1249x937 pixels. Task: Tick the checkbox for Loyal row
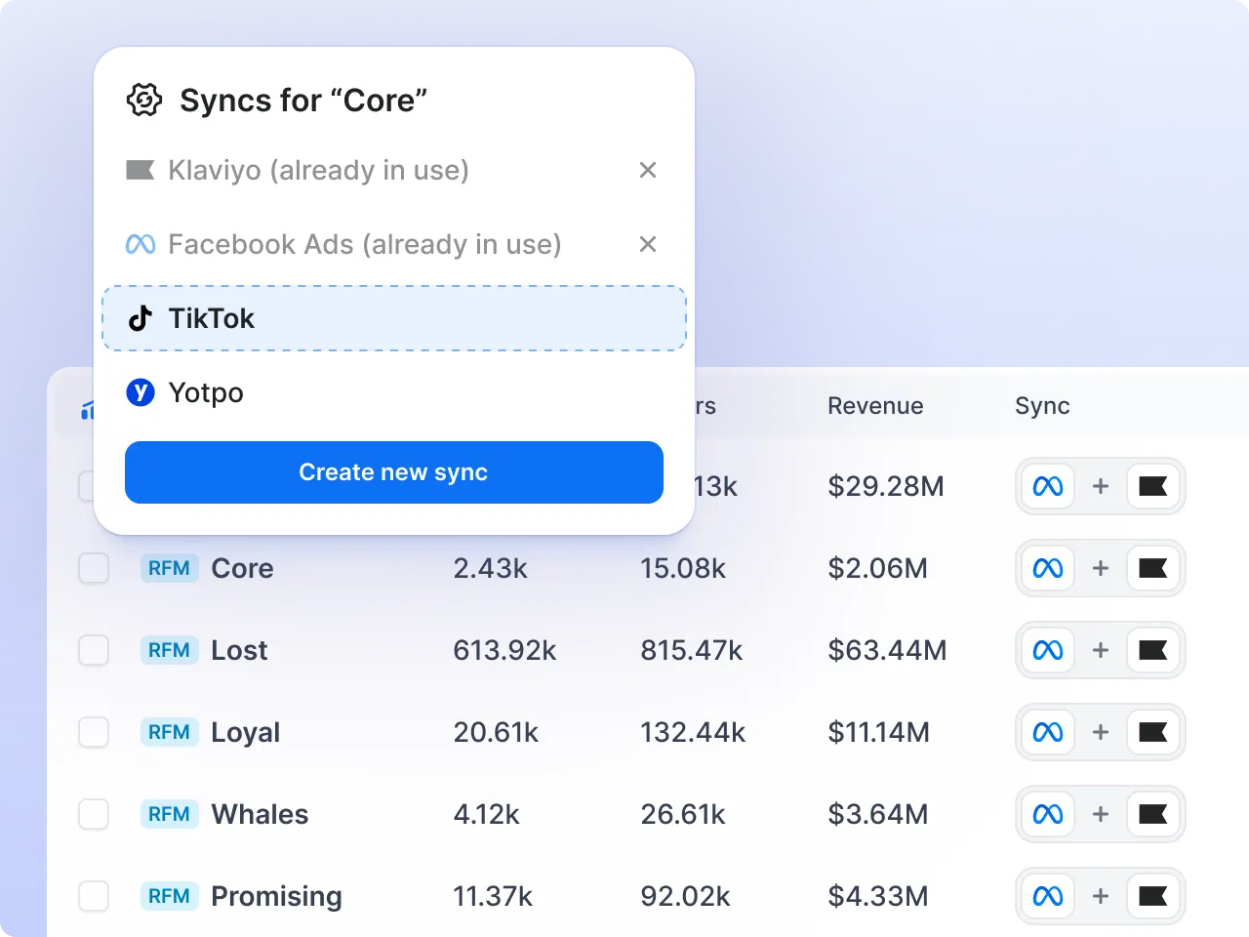(94, 732)
